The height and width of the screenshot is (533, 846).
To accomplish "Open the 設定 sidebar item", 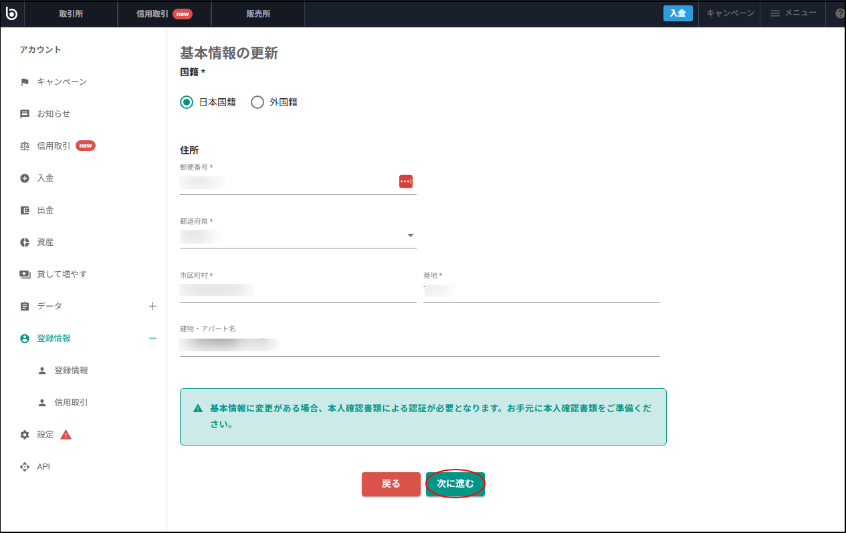I will point(45,435).
